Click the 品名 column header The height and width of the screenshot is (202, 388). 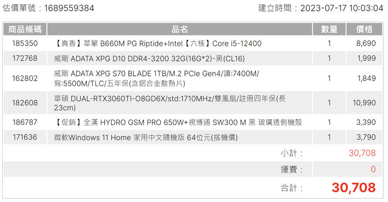pos(179,29)
